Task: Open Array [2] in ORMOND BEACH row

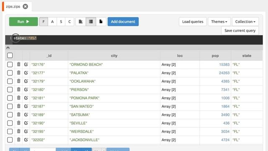Action: point(168,65)
